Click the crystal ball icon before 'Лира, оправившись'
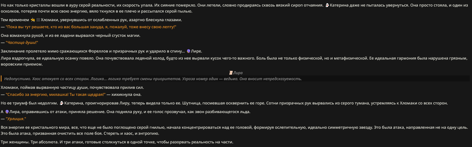Image resolution: width=472 pixels, height=147 pixels. point(7,112)
